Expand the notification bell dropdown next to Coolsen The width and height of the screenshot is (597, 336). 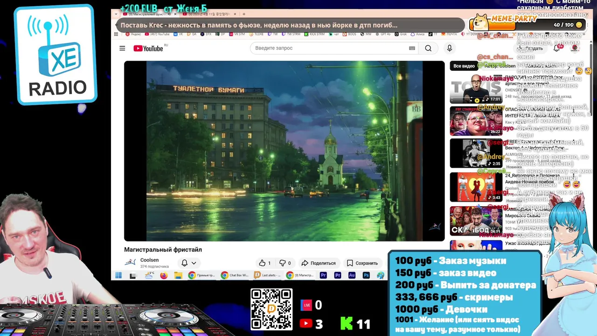pyautogui.click(x=188, y=263)
